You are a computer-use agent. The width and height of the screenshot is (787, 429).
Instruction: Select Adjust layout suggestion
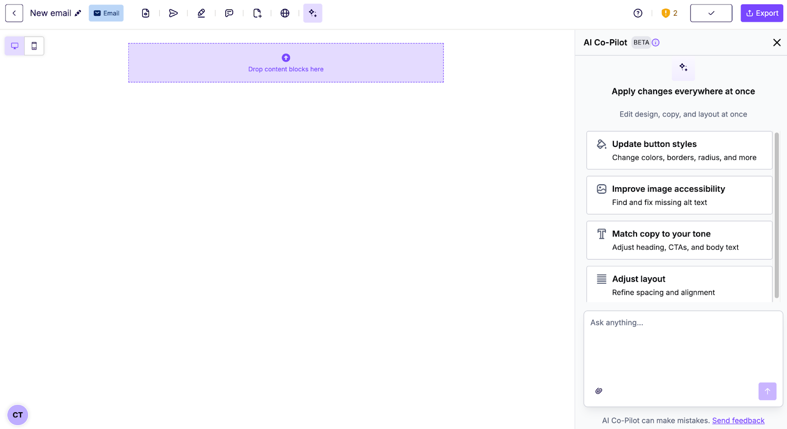(679, 285)
